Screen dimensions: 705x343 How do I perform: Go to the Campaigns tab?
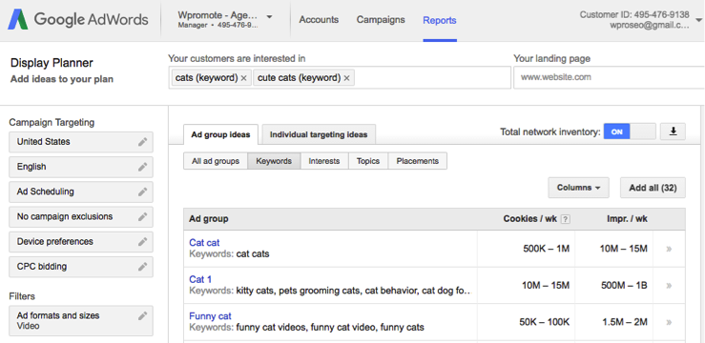tap(381, 20)
